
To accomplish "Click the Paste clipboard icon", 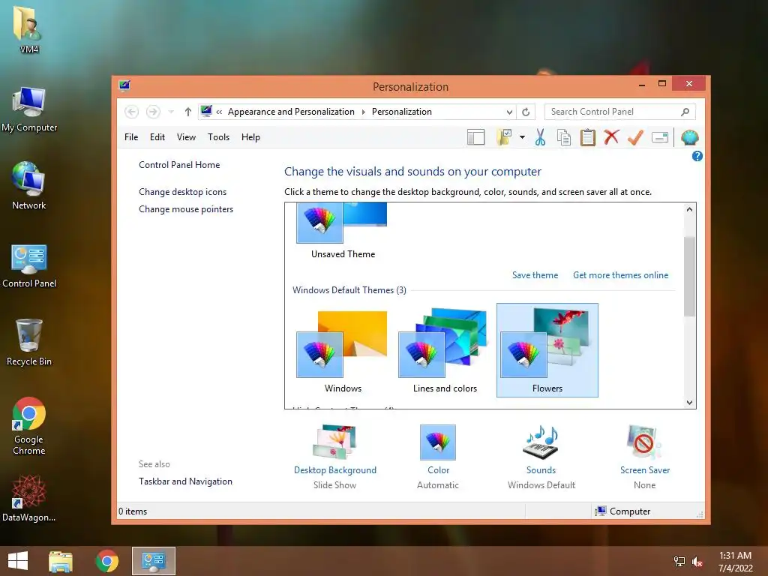I will pyautogui.click(x=588, y=138).
